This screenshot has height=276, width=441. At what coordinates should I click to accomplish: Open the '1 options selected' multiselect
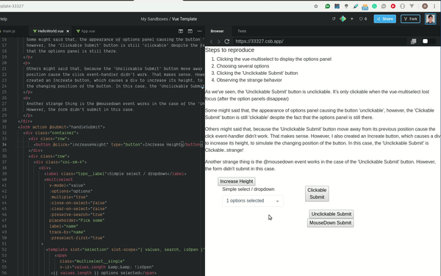[253, 201]
